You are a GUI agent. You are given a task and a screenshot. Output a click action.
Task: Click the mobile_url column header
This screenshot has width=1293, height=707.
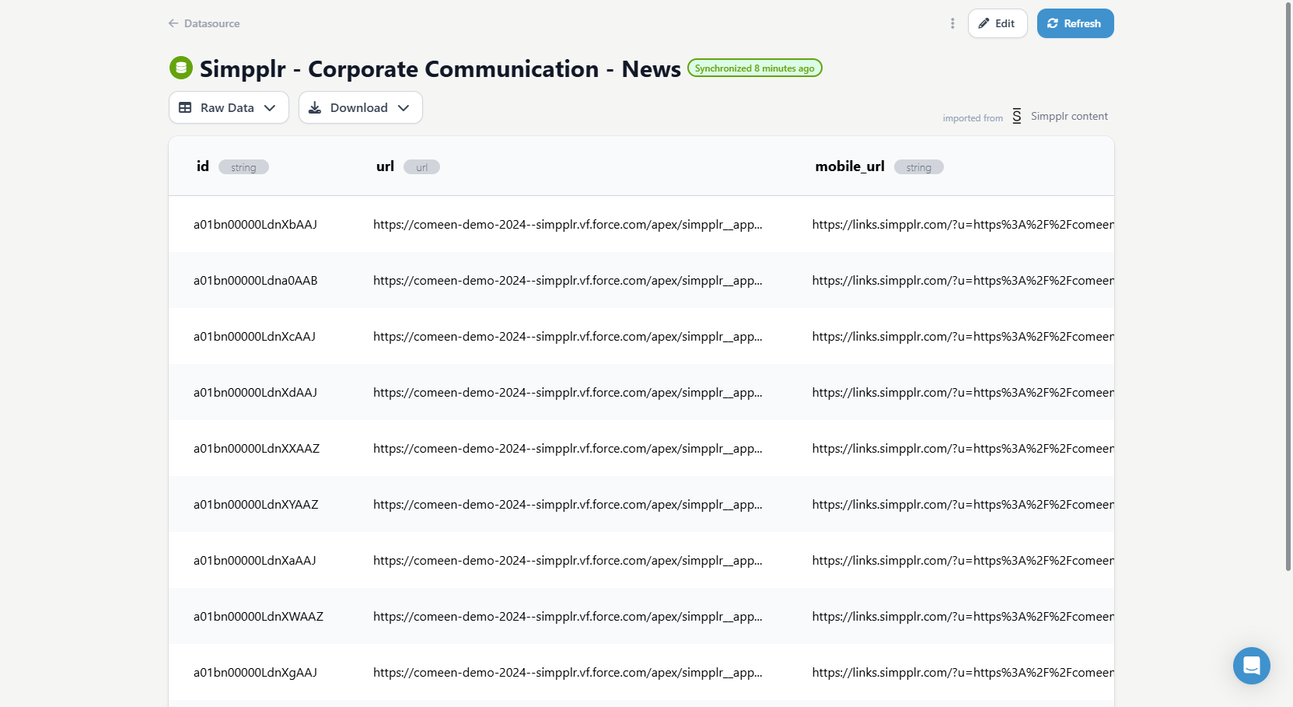pos(850,166)
